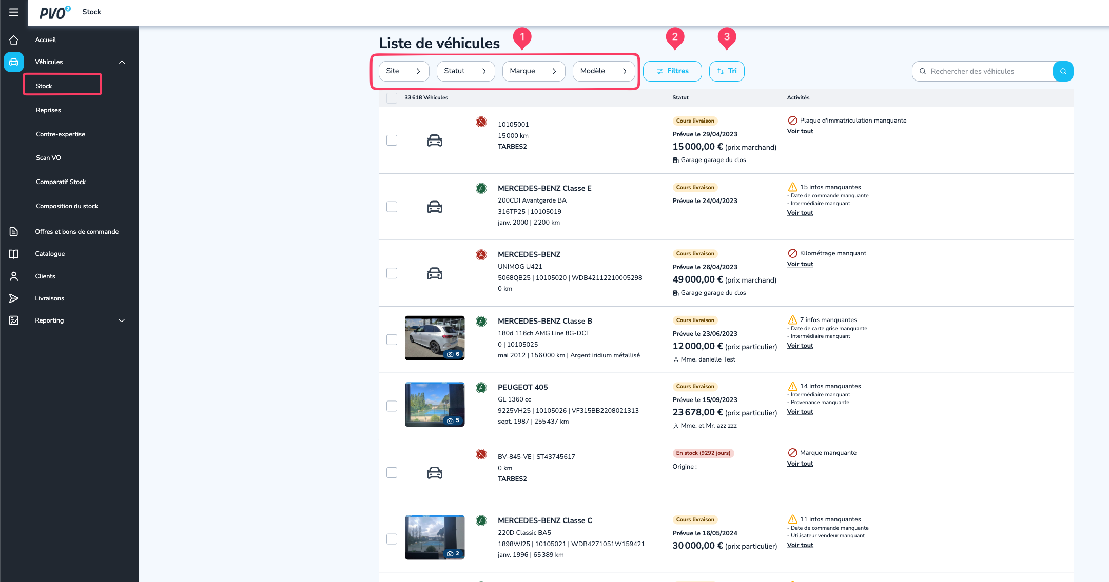Viewport: 1109px width, 582px height.
Task: Click the Clients person icon
Action: (14, 276)
